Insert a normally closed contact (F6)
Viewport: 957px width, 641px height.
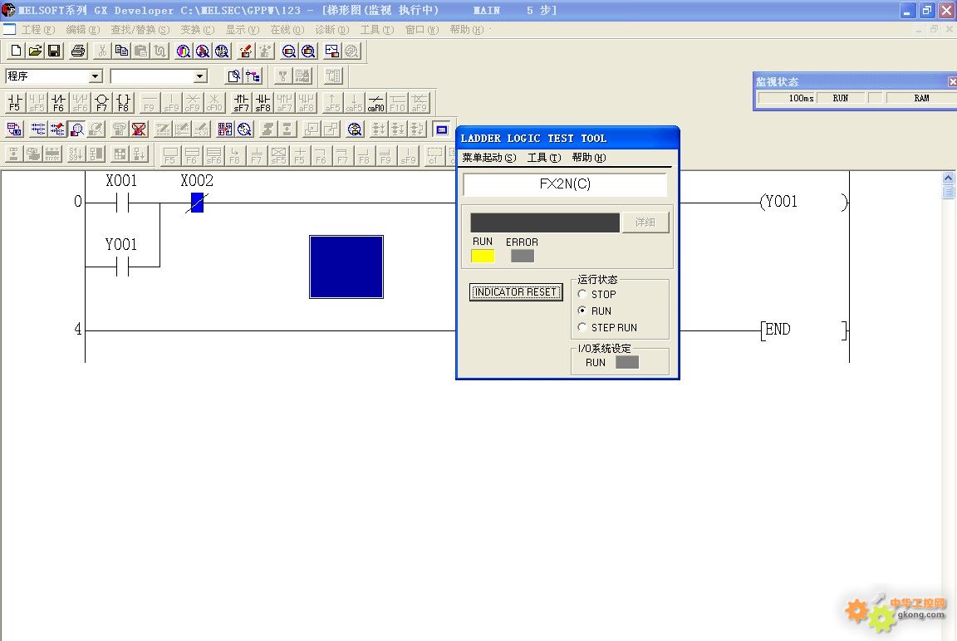click(59, 102)
